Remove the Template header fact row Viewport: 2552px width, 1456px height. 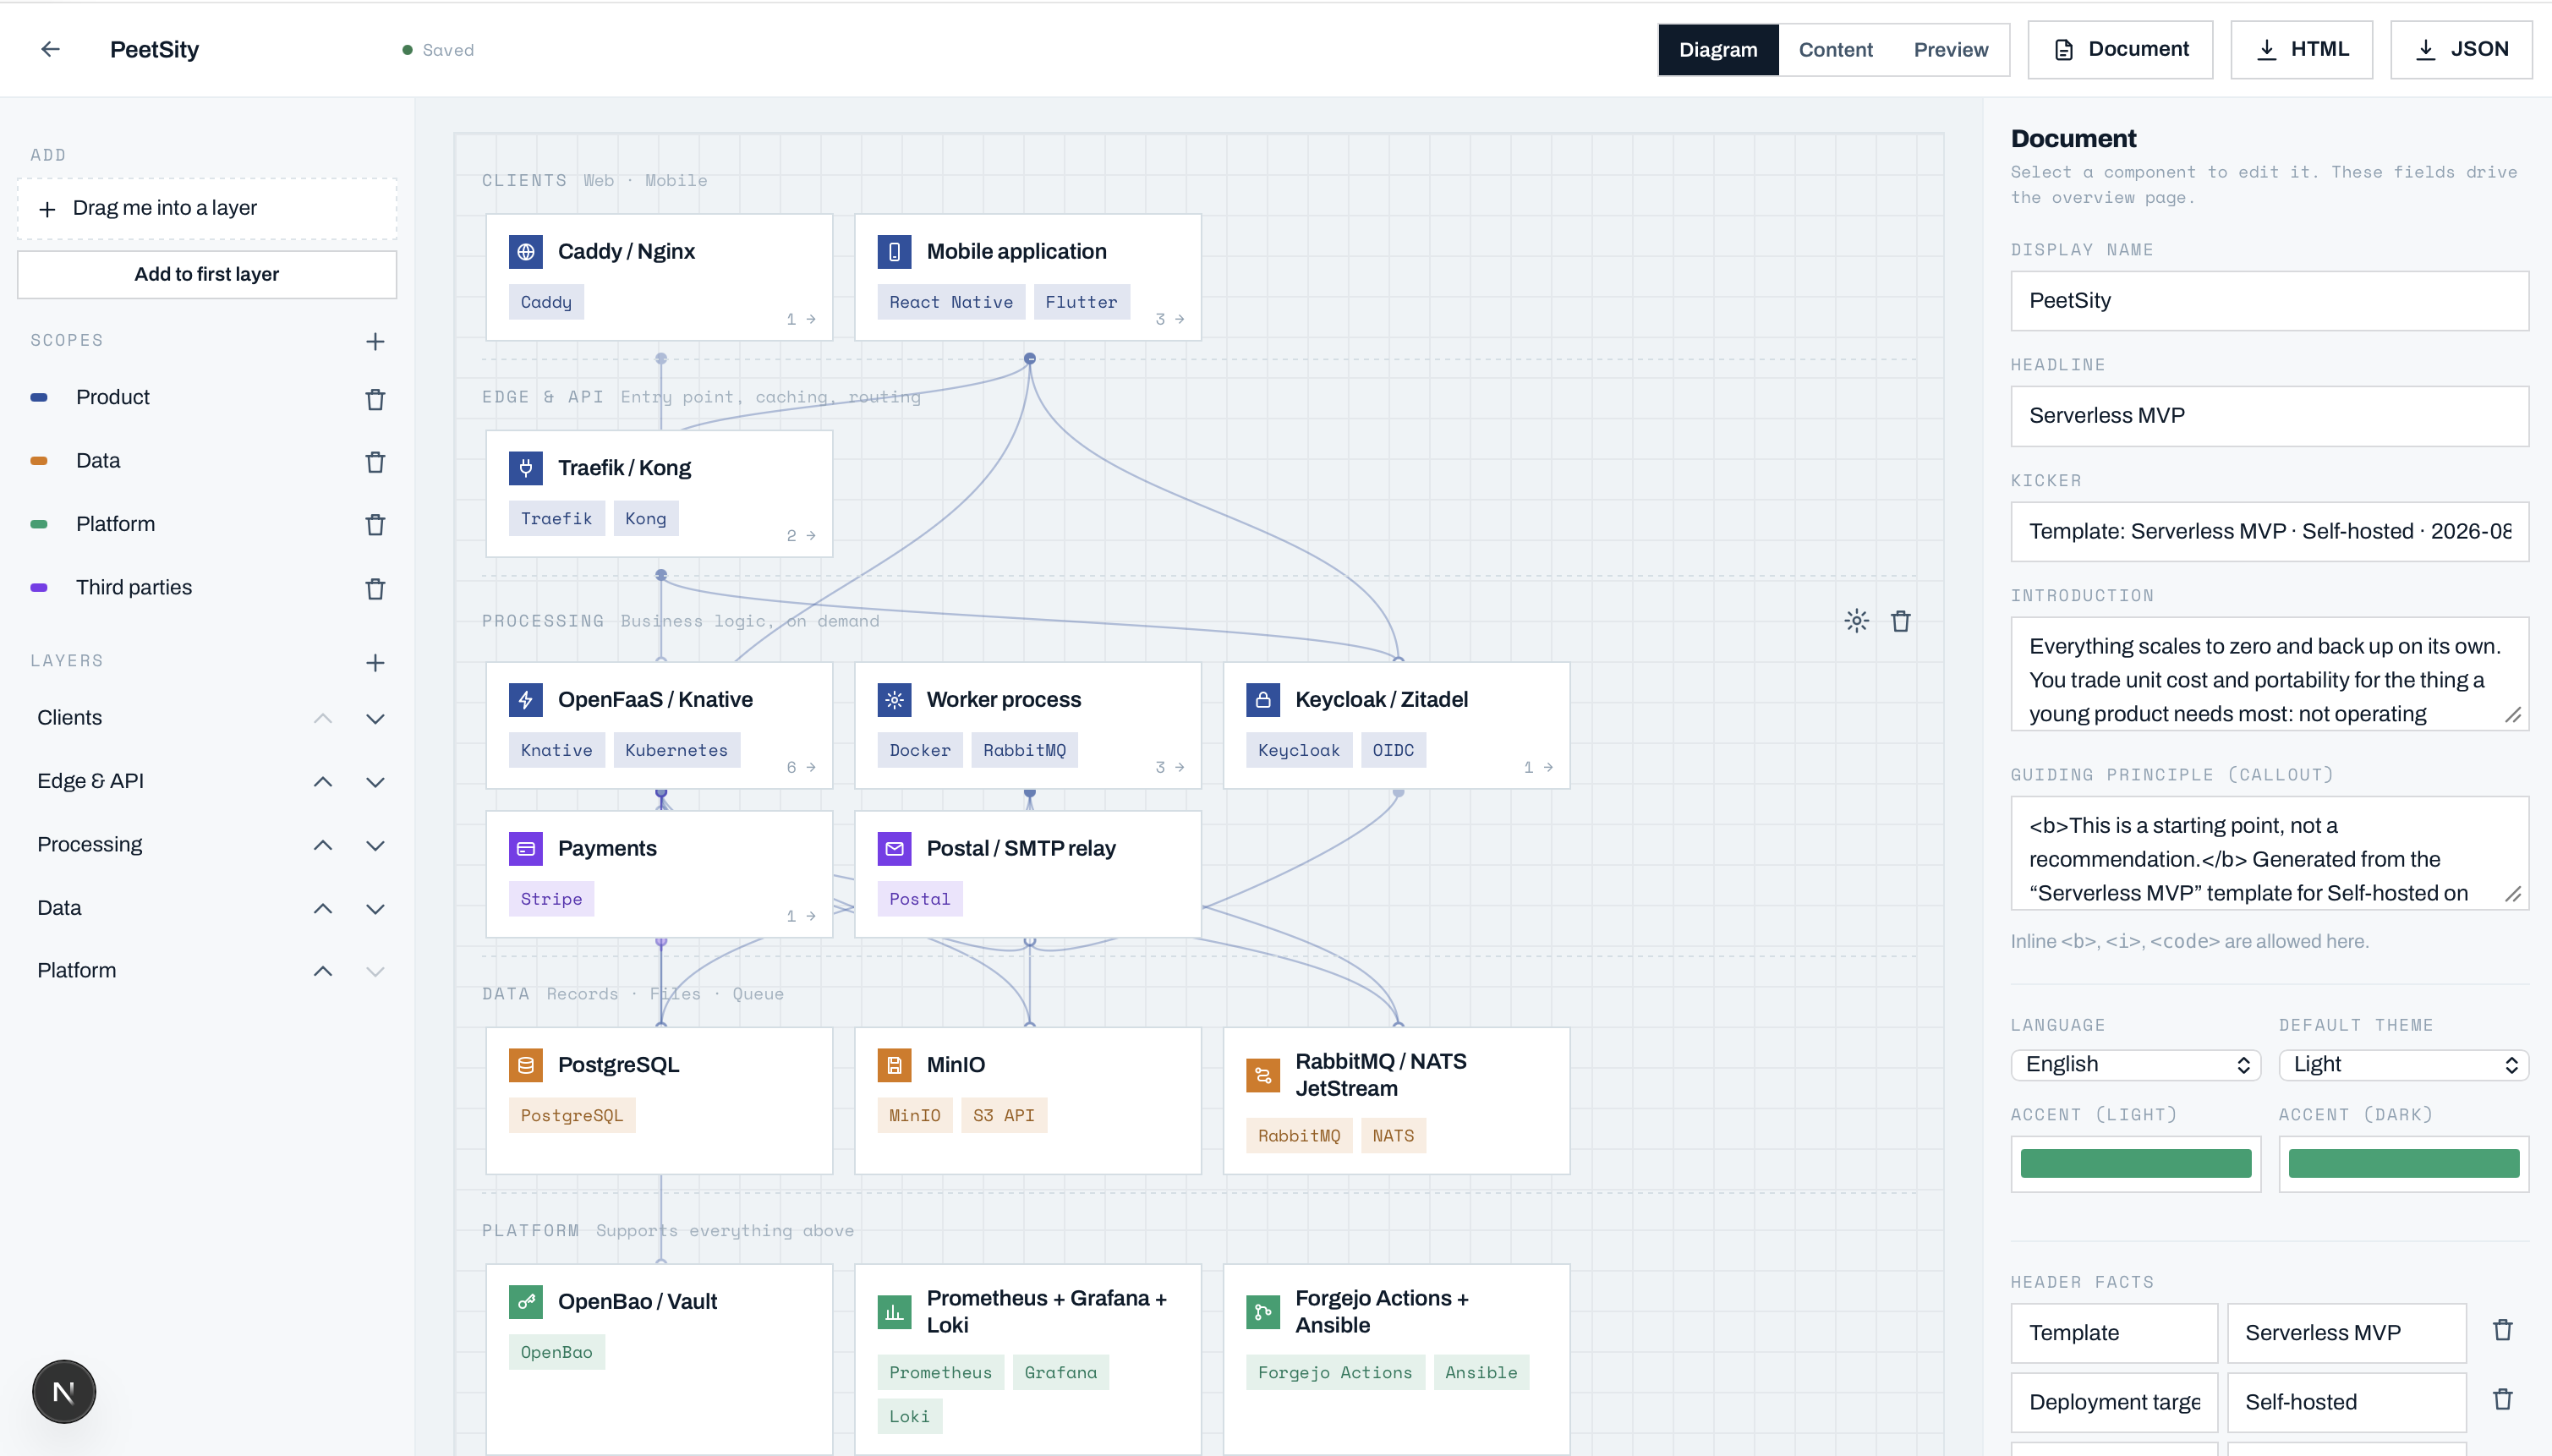[2502, 1330]
